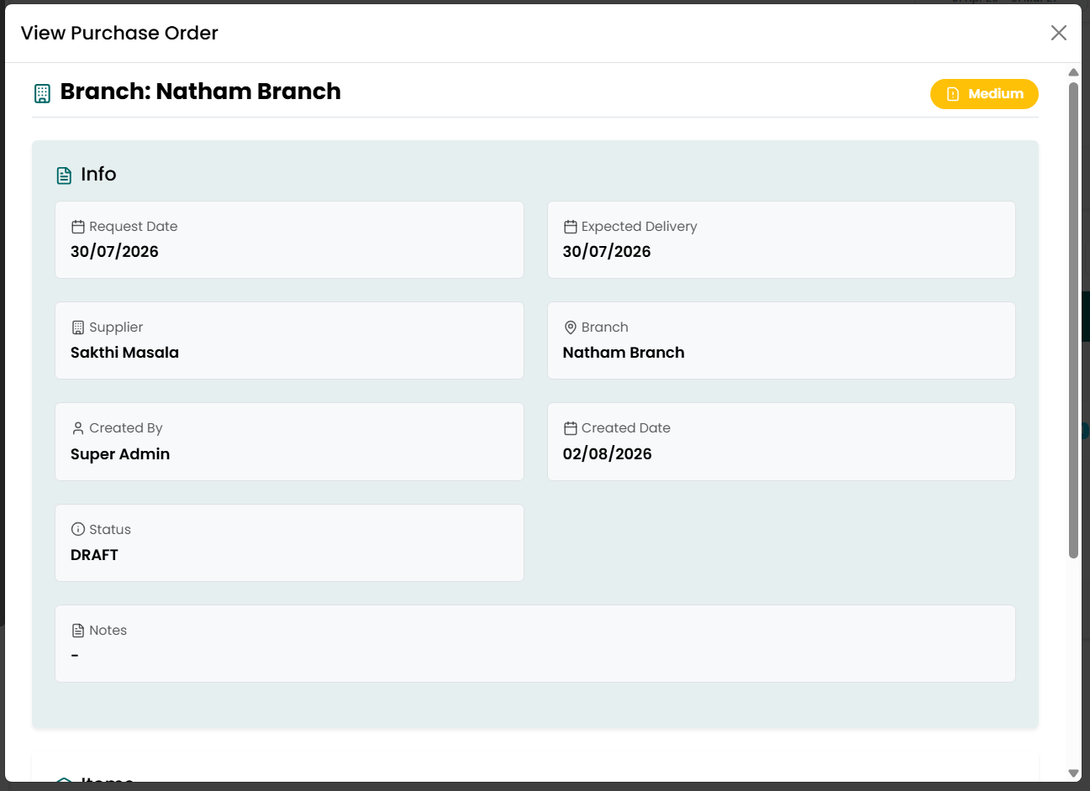Click the document icon in Medium badge

953,94
